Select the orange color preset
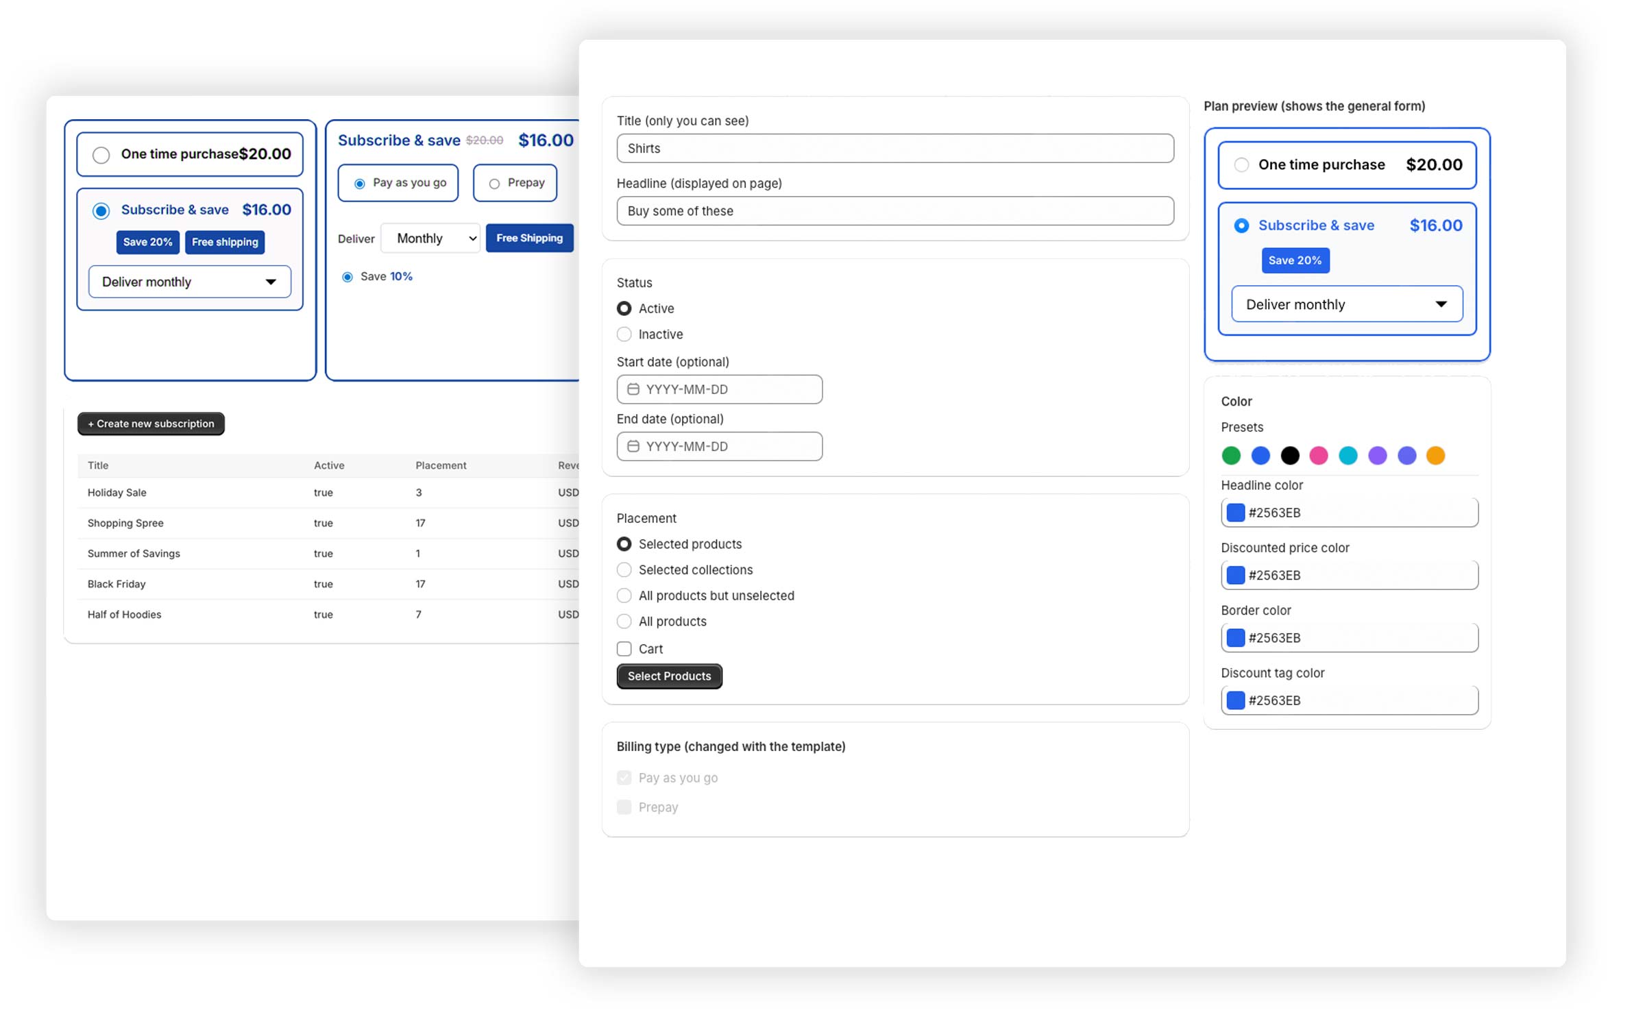The image size is (1645, 1017). [x=1436, y=456]
